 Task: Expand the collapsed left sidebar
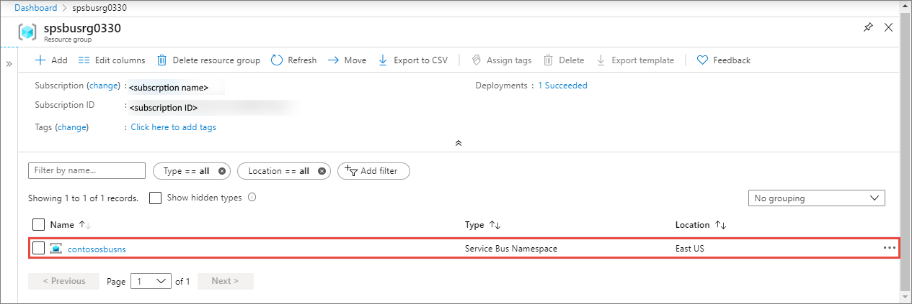coord(9,64)
